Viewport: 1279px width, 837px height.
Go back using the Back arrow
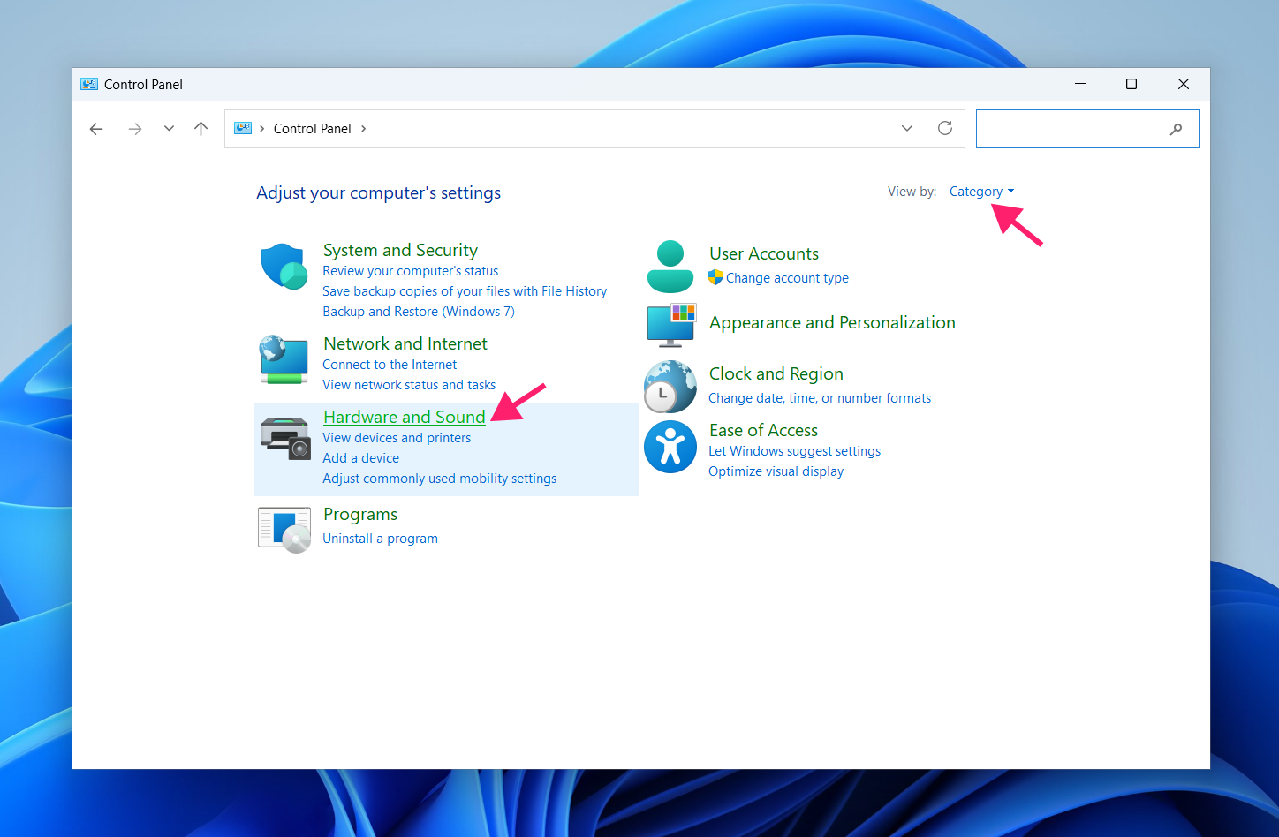[x=96, y=129]
